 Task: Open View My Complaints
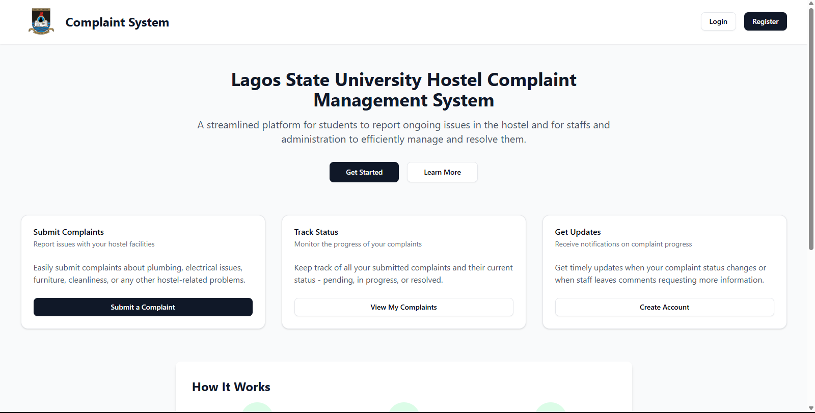coord(403,307)
